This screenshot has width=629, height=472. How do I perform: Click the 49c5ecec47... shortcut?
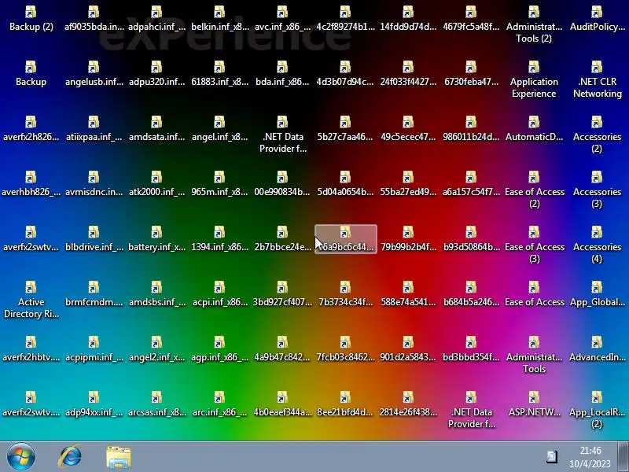coord(408,128)
